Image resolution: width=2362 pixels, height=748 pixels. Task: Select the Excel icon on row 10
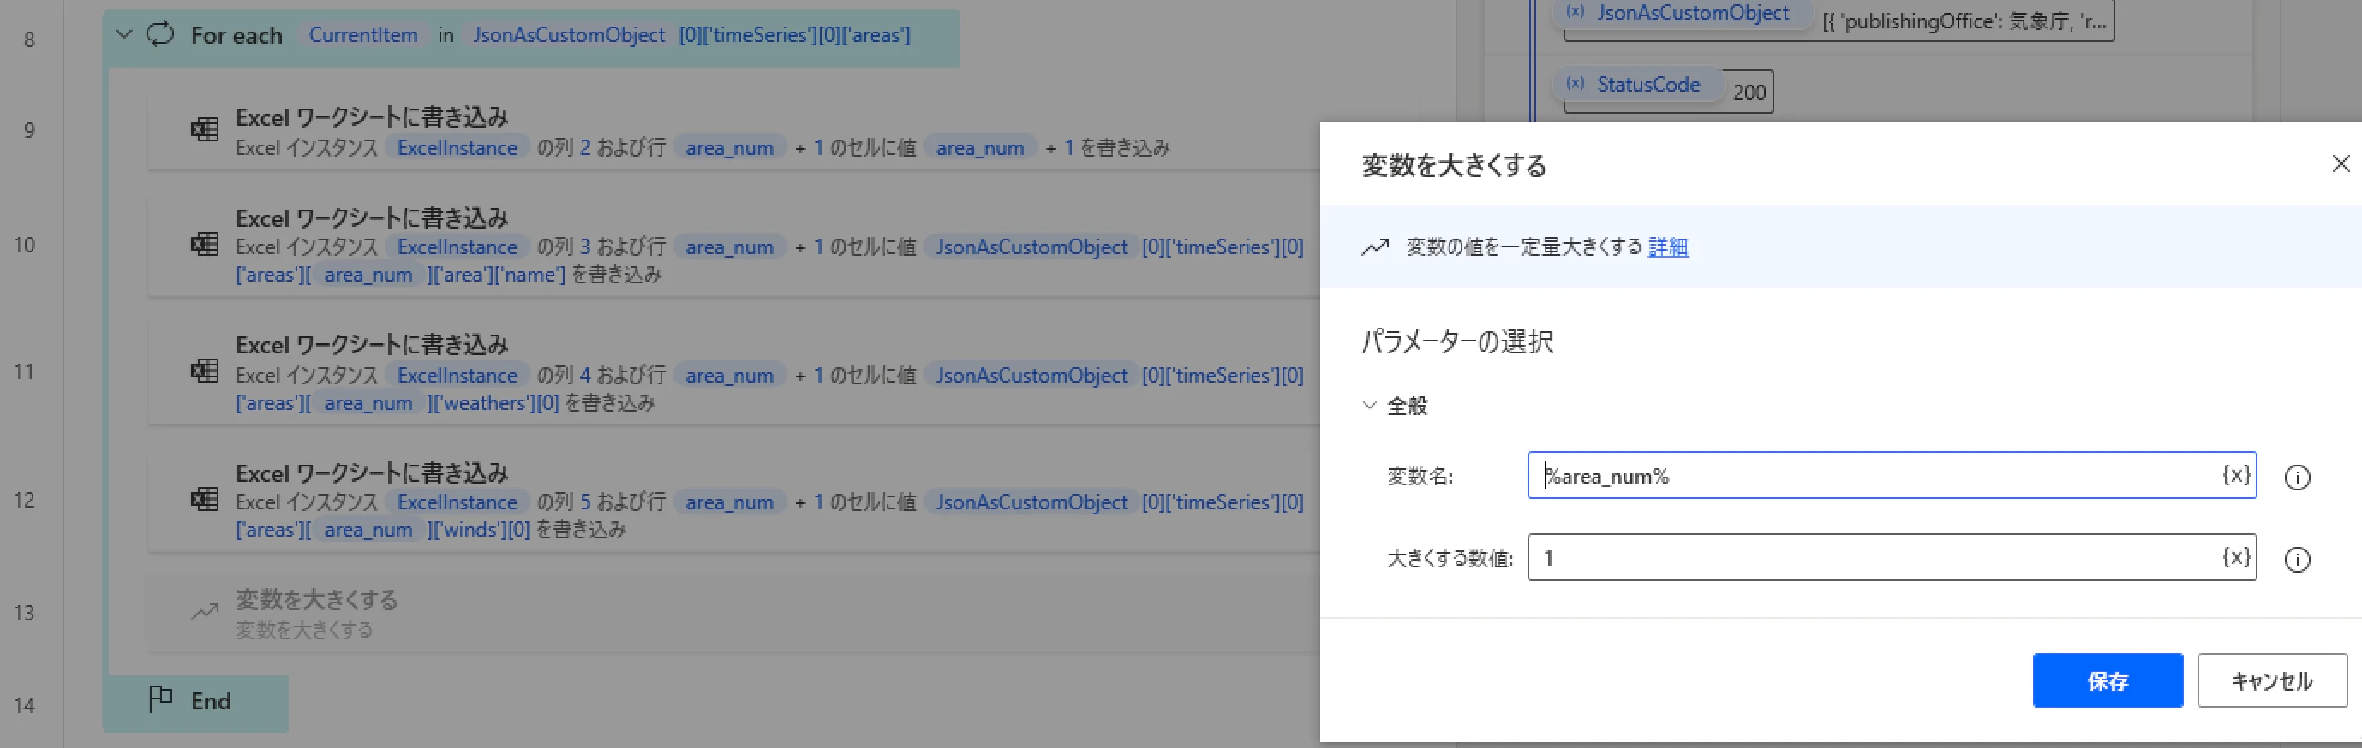(x=205, y=245)
